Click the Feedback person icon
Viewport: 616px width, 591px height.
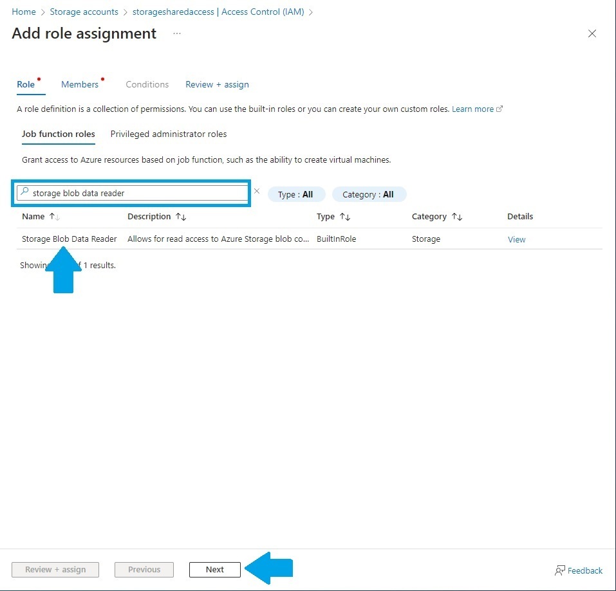pyautogui.click(x=560, y=570)
